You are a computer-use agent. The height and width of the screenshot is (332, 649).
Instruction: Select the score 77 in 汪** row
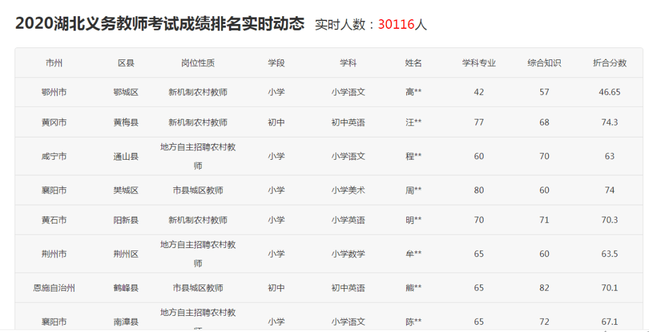pyautogui.click(x=479, y=122)
